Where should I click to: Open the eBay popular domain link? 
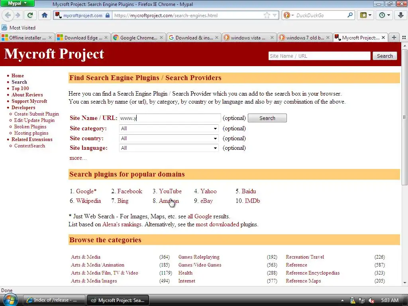[x=207, y=201]
